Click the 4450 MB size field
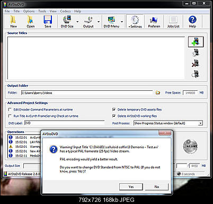The height and width of the screenshot is (204, 213). coord(194,166)
